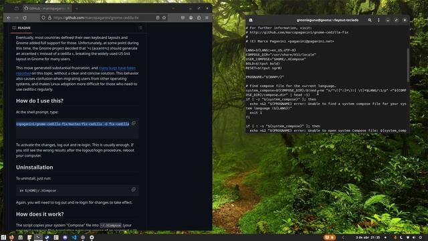Open the Firefox hamburger menu

click(207, 18)
